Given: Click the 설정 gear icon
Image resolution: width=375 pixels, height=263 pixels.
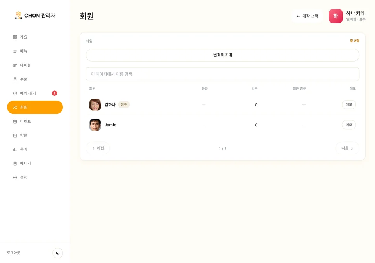Looking at the screenshot, I should (15, 178).
